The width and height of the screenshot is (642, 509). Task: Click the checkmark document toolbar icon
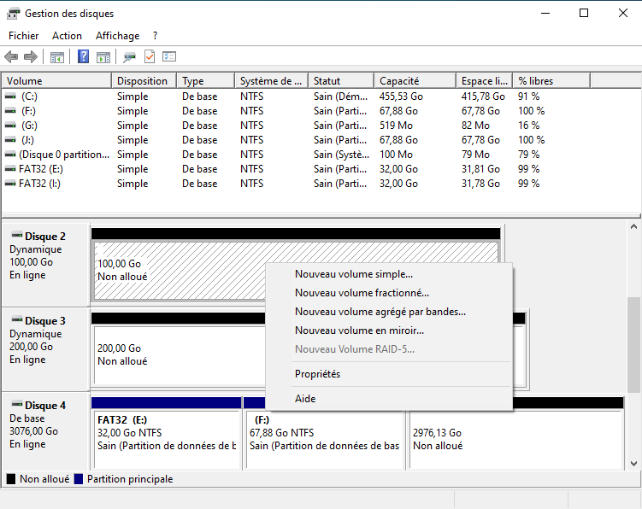(x=150, y=57)
